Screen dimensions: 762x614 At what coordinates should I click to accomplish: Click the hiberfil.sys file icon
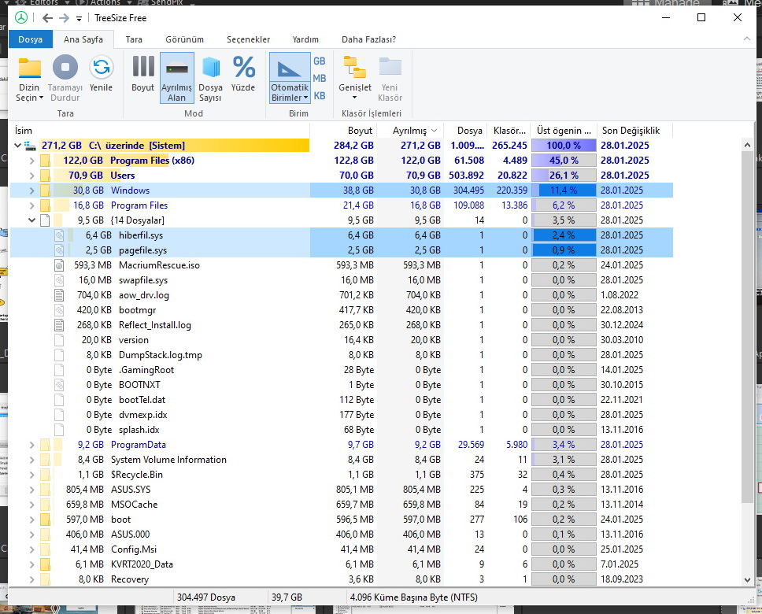[x=59, y=236]
